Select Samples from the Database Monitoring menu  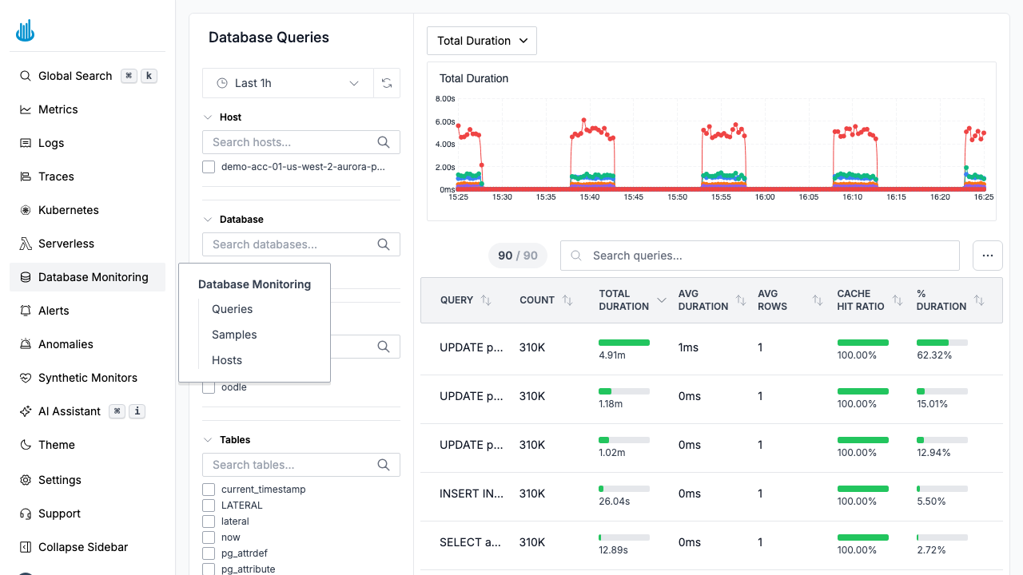[234, 335]
